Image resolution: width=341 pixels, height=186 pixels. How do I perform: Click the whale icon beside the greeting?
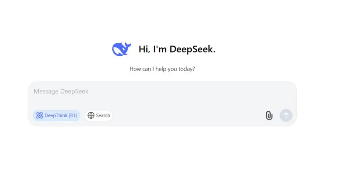coord(121,49)
